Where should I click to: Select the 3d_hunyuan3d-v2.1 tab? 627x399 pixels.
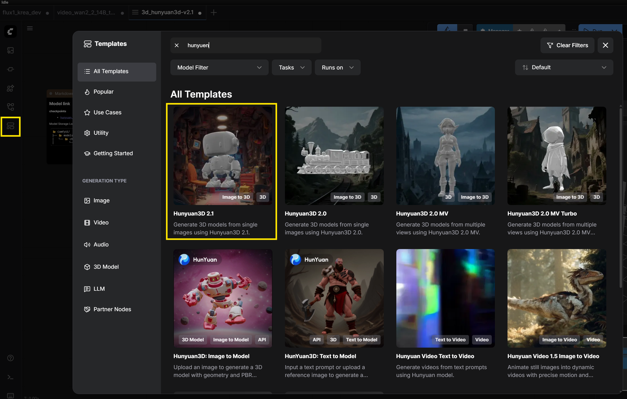(x=167, y=12)
